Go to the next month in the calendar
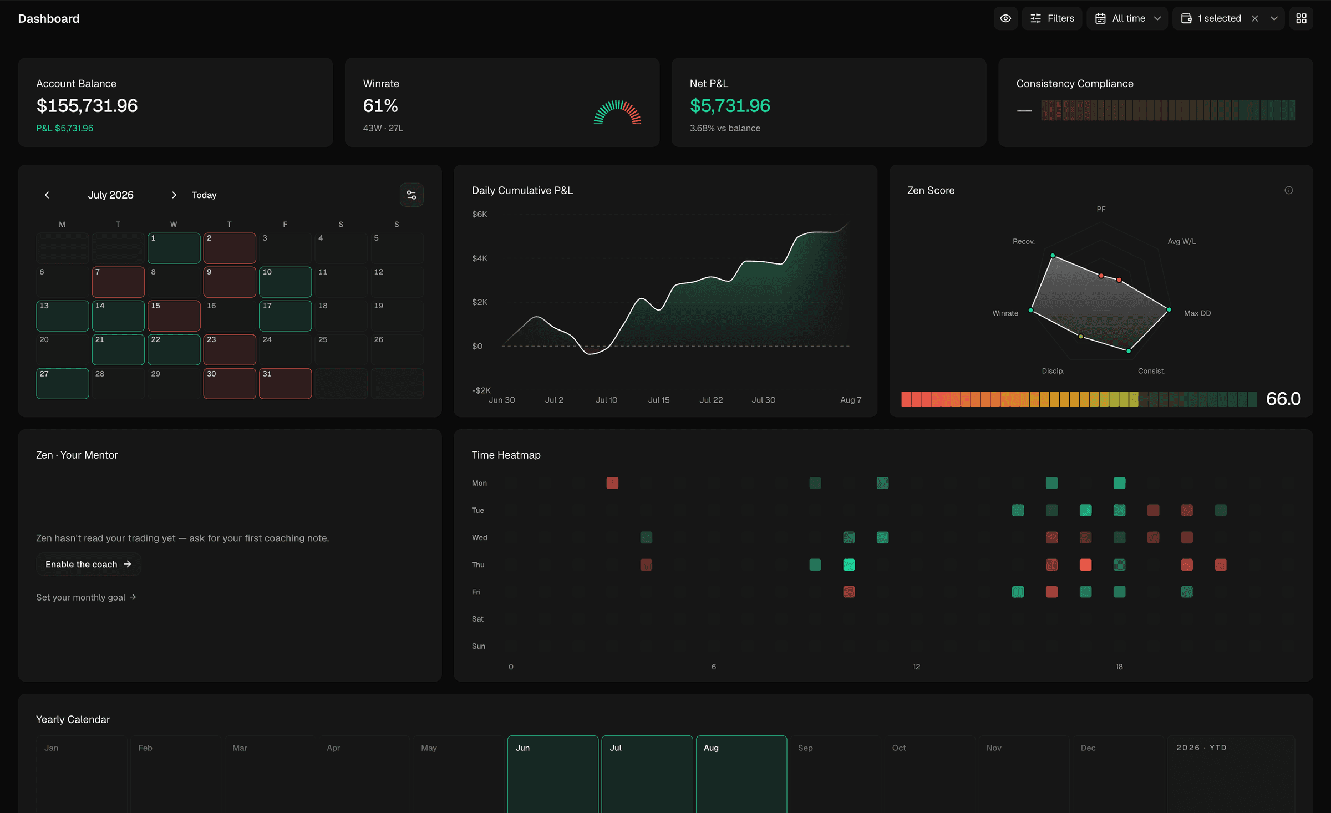The width and height of the screenshot is (1331, 813). point(174,195)
